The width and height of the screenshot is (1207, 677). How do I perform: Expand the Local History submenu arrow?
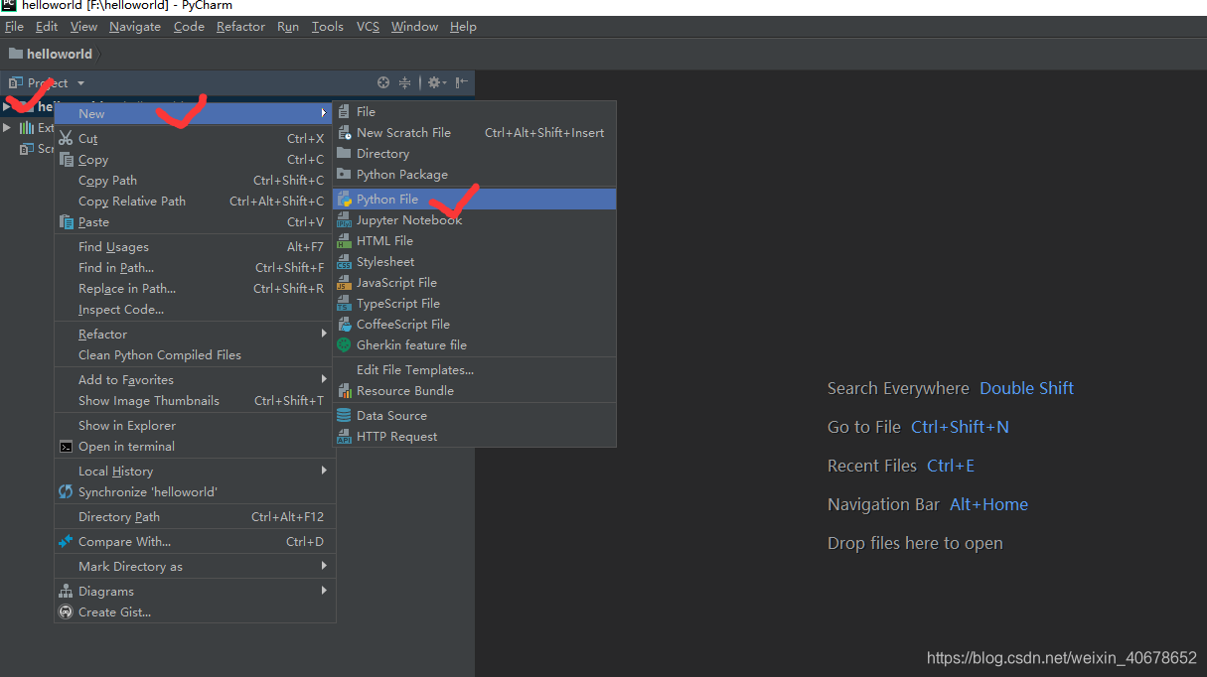click(324, 472)
